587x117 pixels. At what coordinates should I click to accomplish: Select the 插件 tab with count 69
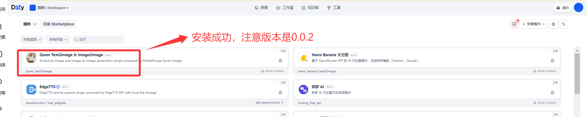(x=30, y=24)
